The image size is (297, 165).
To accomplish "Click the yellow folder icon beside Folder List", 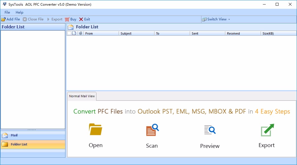I will point(5,144).
